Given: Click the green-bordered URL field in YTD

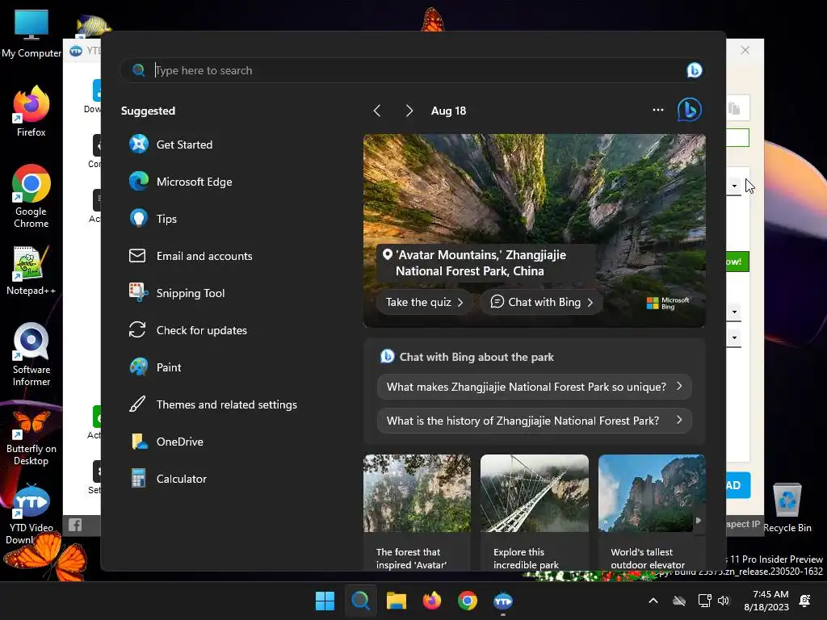Looking at the screenshot, I should [x=737, y=137].
